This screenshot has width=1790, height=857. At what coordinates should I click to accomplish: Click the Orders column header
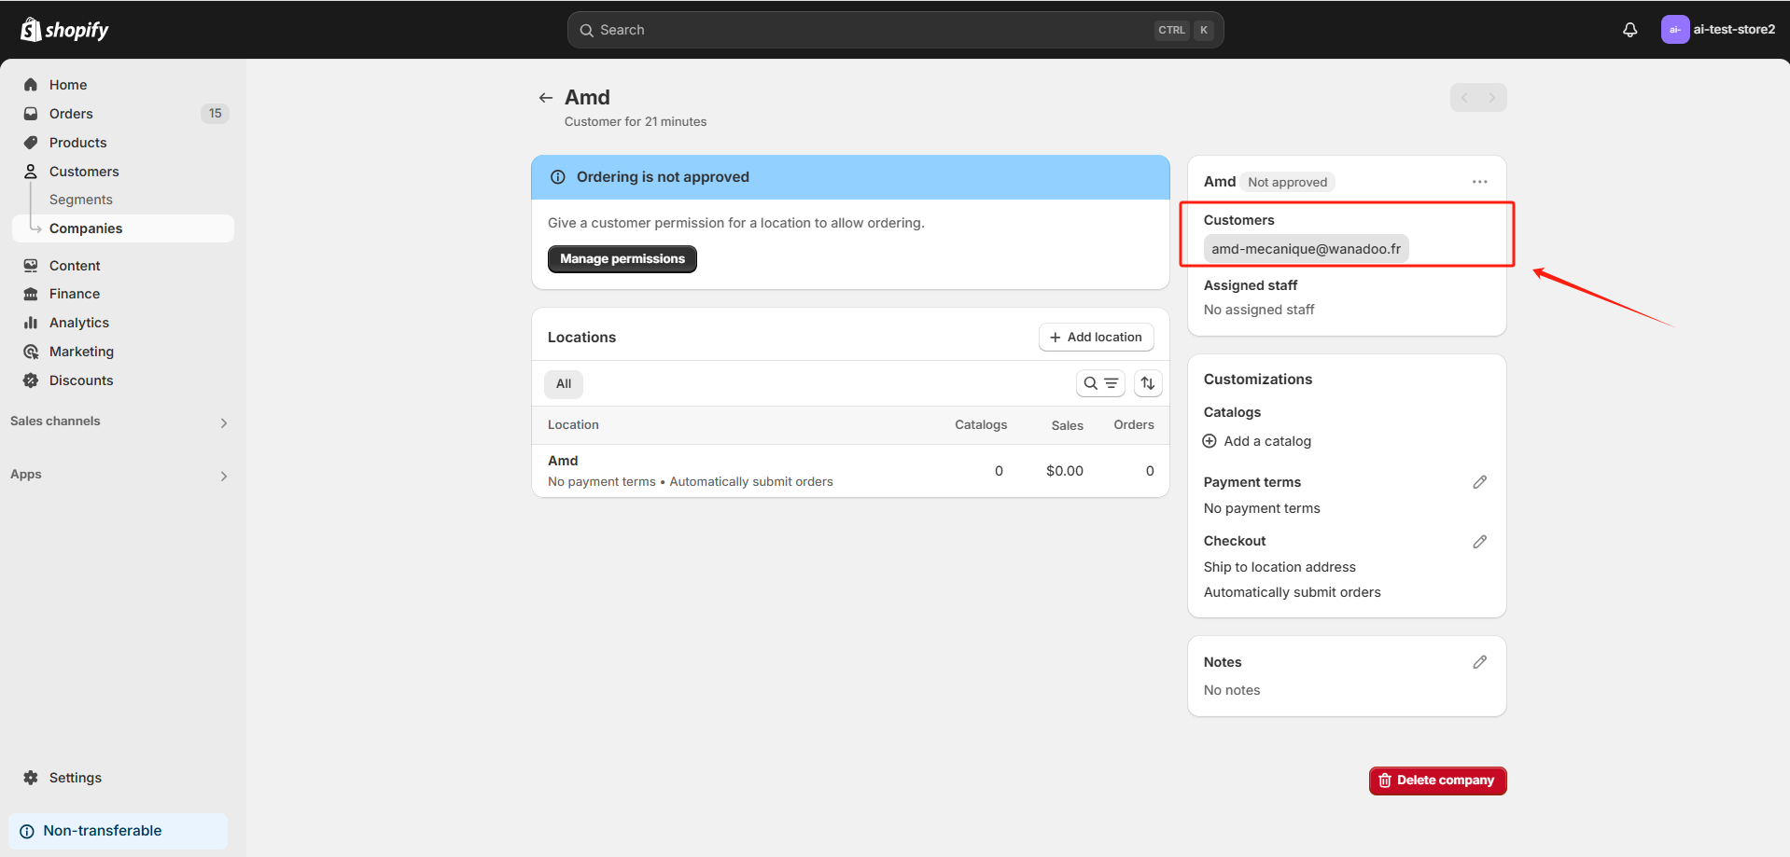(x=1134, y=425)
